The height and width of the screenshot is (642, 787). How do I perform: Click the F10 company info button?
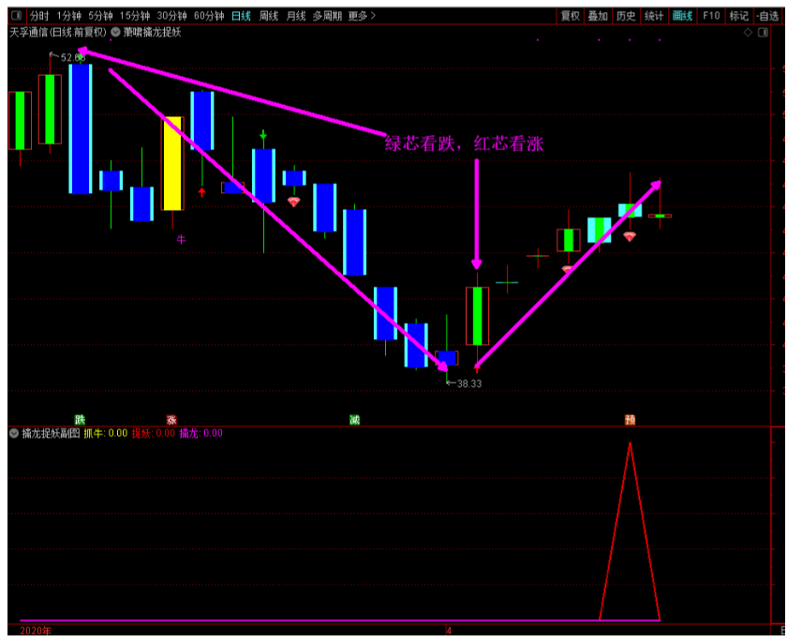tap(711, 16)
